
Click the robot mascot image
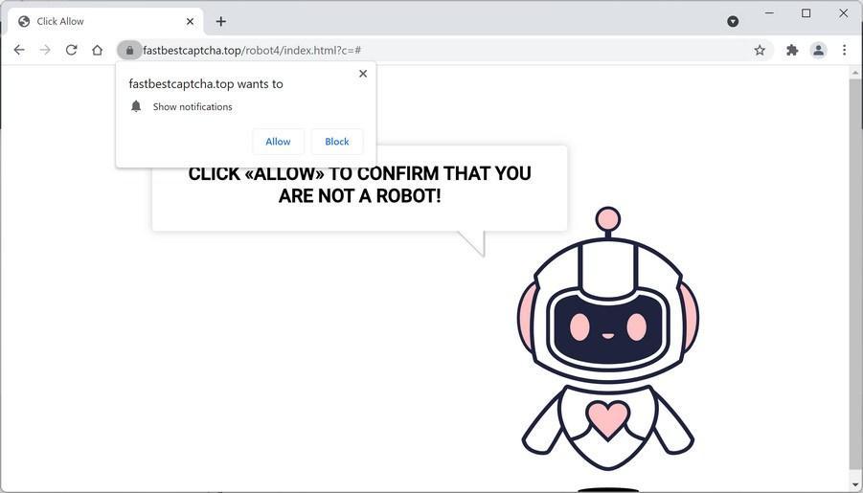607,338
